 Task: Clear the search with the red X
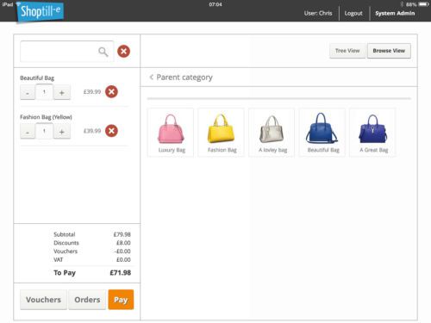(x=123, y=52)
